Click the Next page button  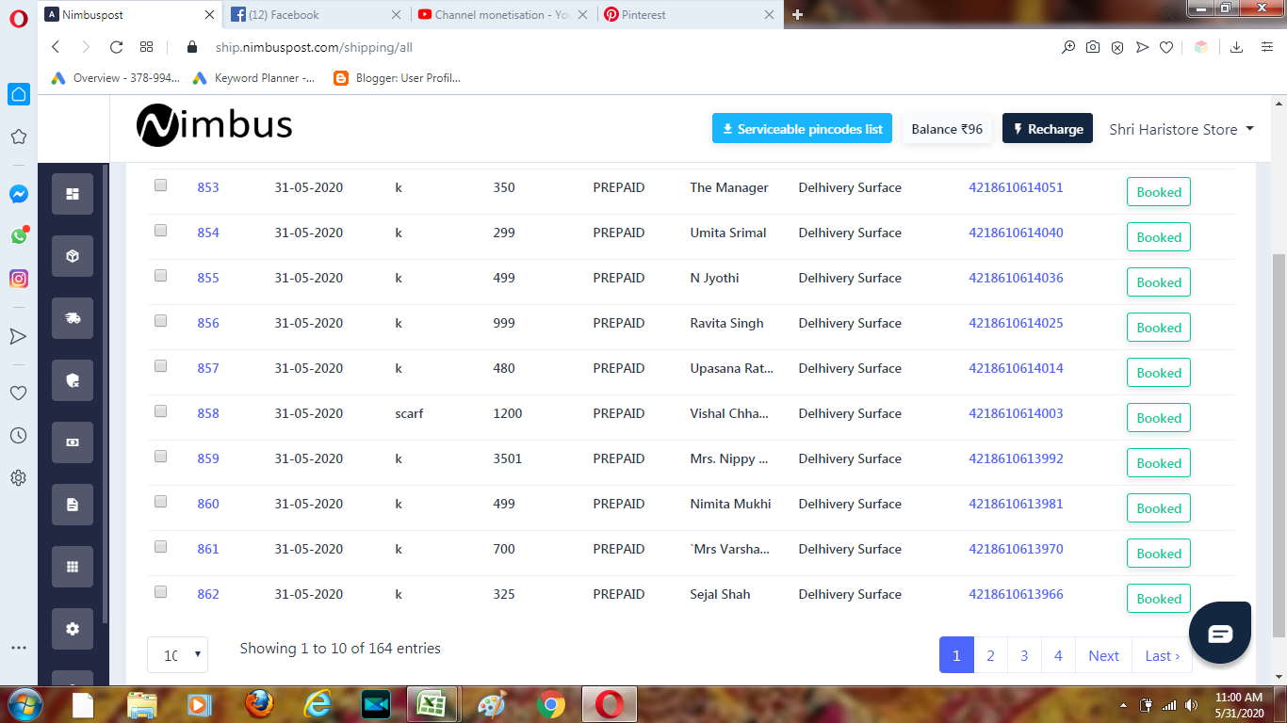[1103, 655]
